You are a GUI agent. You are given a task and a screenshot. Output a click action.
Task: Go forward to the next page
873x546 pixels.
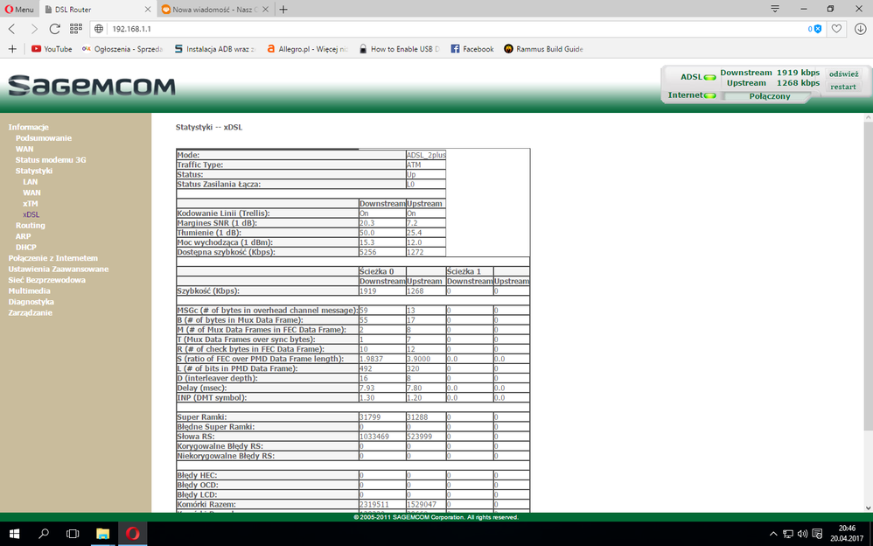33,29
